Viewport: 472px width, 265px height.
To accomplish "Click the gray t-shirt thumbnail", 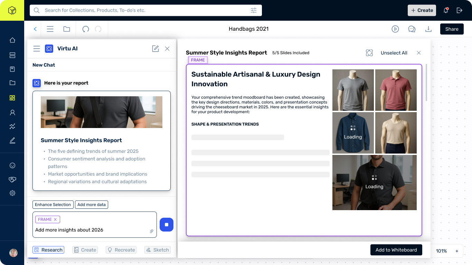I will point(353,90).
